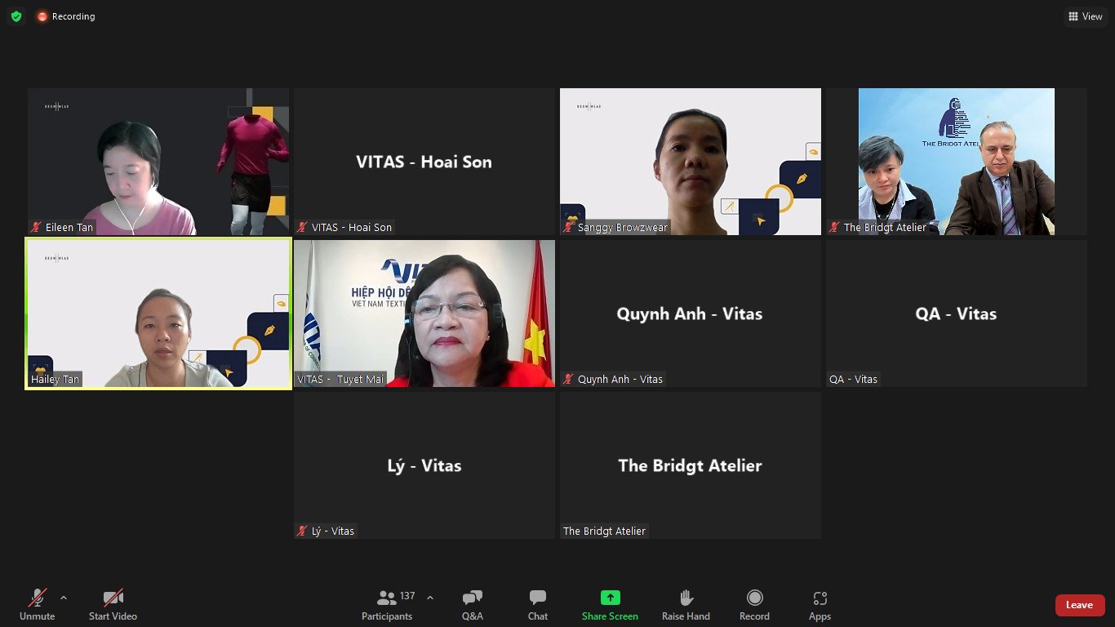Expand audio options arrow beside Unmute

tap(64, 598)
